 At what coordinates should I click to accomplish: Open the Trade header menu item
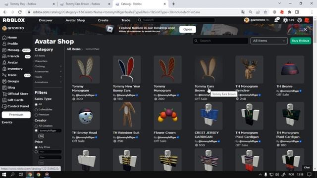pos(126,20)
